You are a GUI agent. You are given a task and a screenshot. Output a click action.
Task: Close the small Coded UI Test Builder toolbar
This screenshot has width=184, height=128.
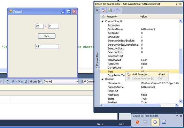[x=181, y=116]
